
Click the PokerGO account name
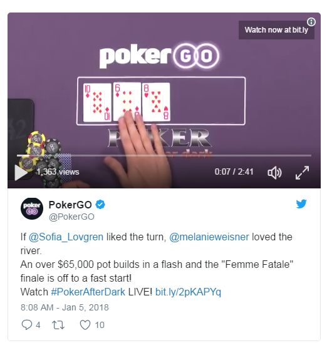[x=70, y=205]
